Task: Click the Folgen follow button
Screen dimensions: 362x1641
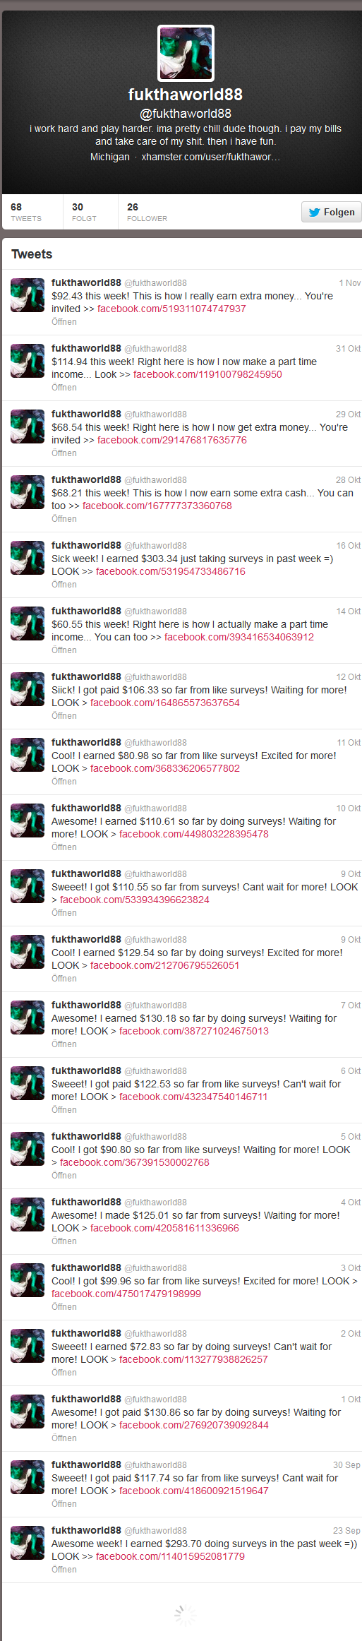Action: (332, 212)
